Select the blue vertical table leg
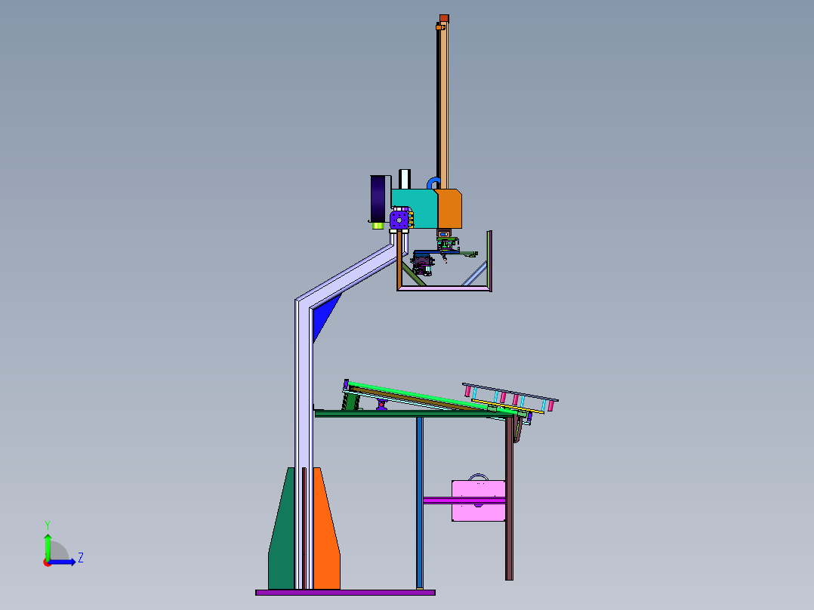Screen dimensions: 814x610 [420, 503]
